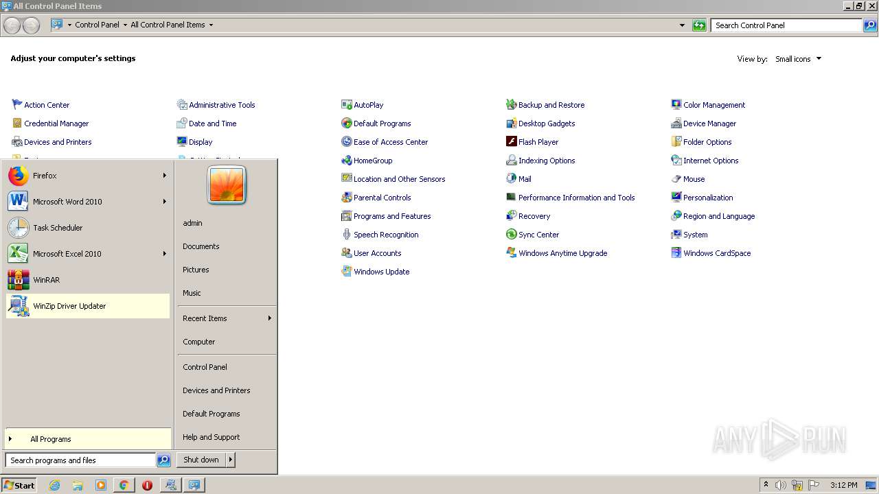This screenshot has height=494, width=879.
Task: Click the Mail icon
Action: 512,179
